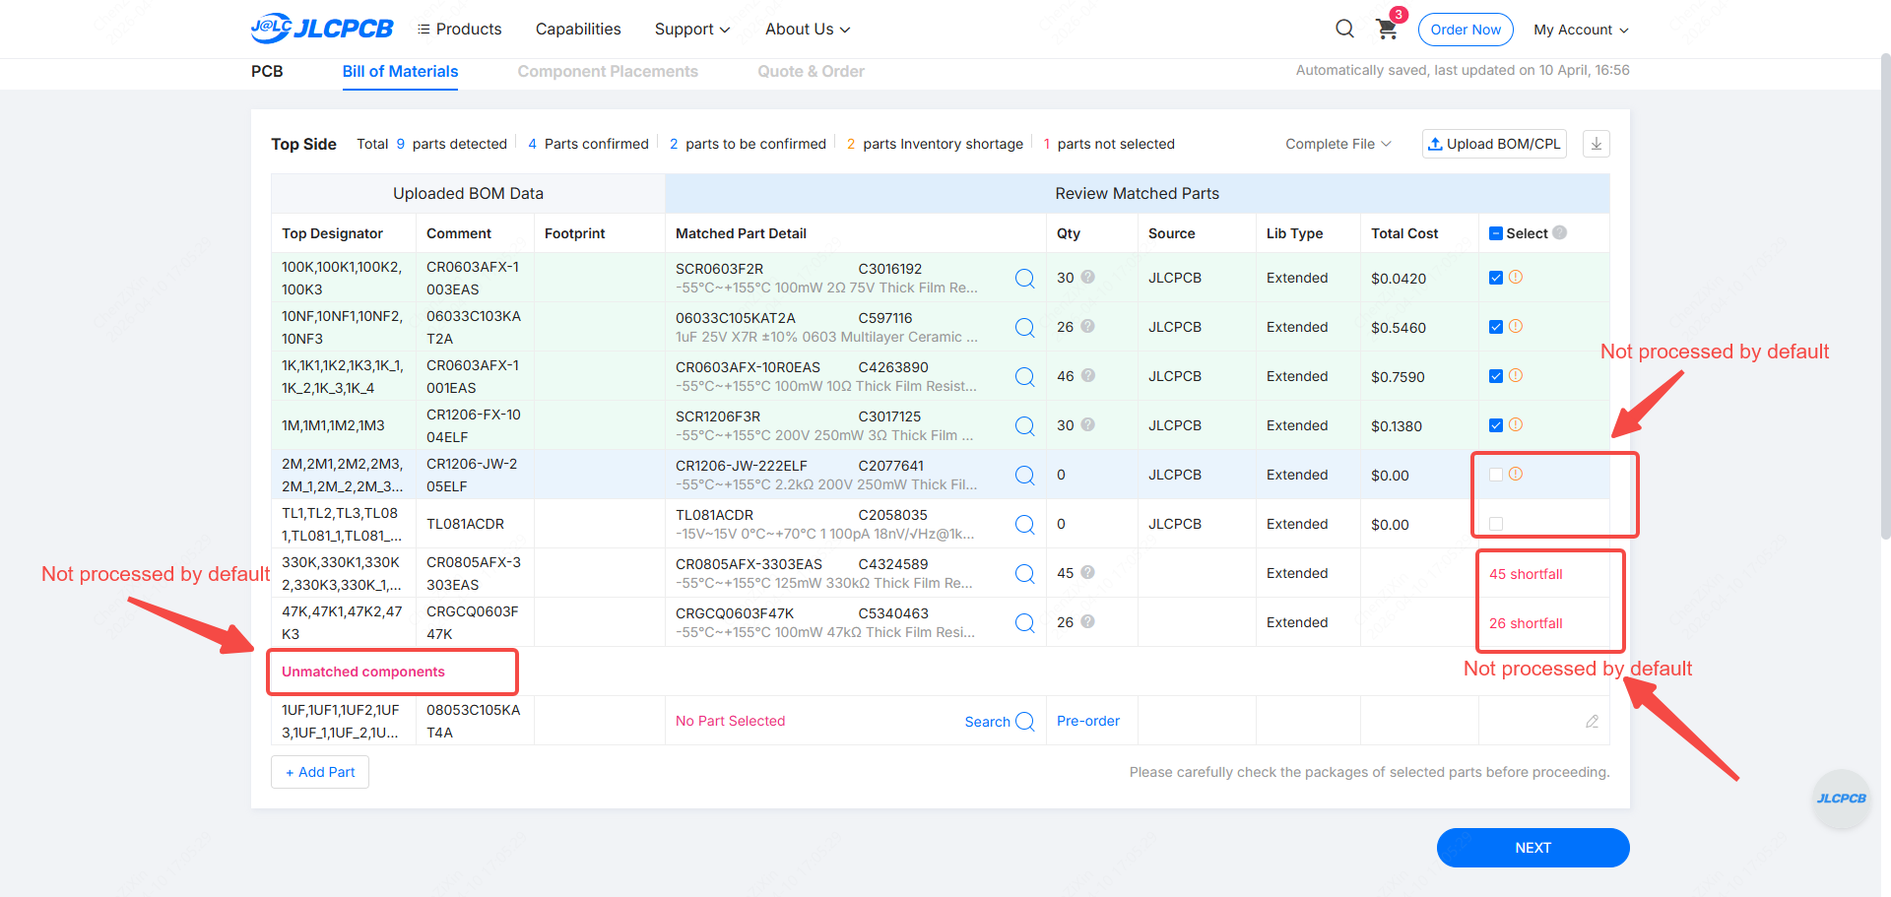Viewport: 1891px width, 897px height.
Task: Expand the My Account menu
Action: tap(1581, 30)
